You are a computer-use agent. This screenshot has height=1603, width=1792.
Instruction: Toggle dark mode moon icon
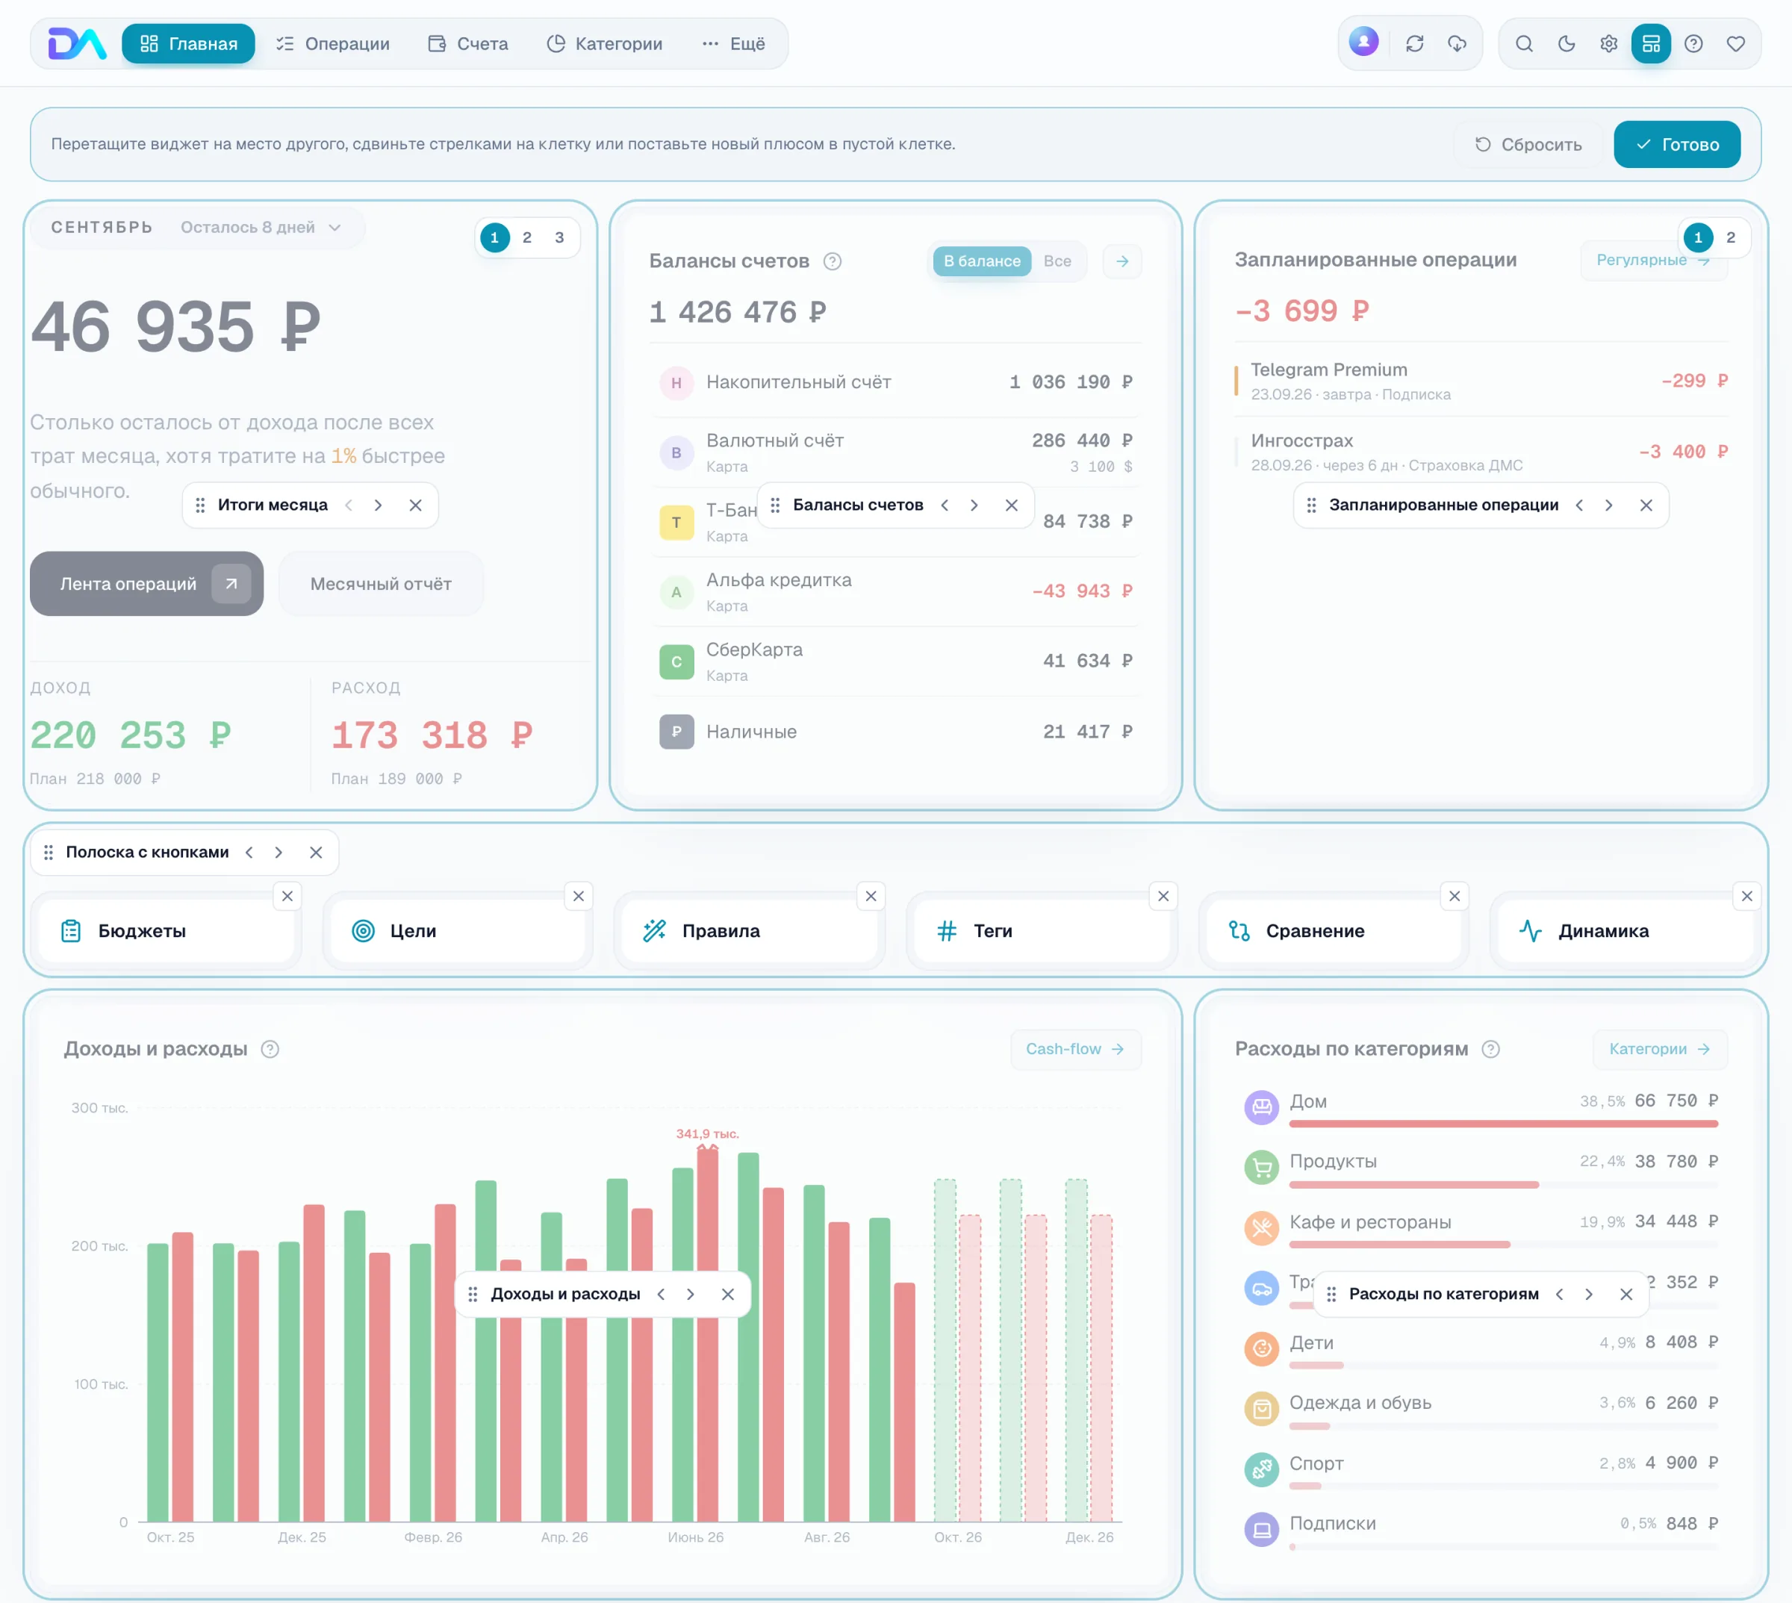click(x=1566, y=43)
